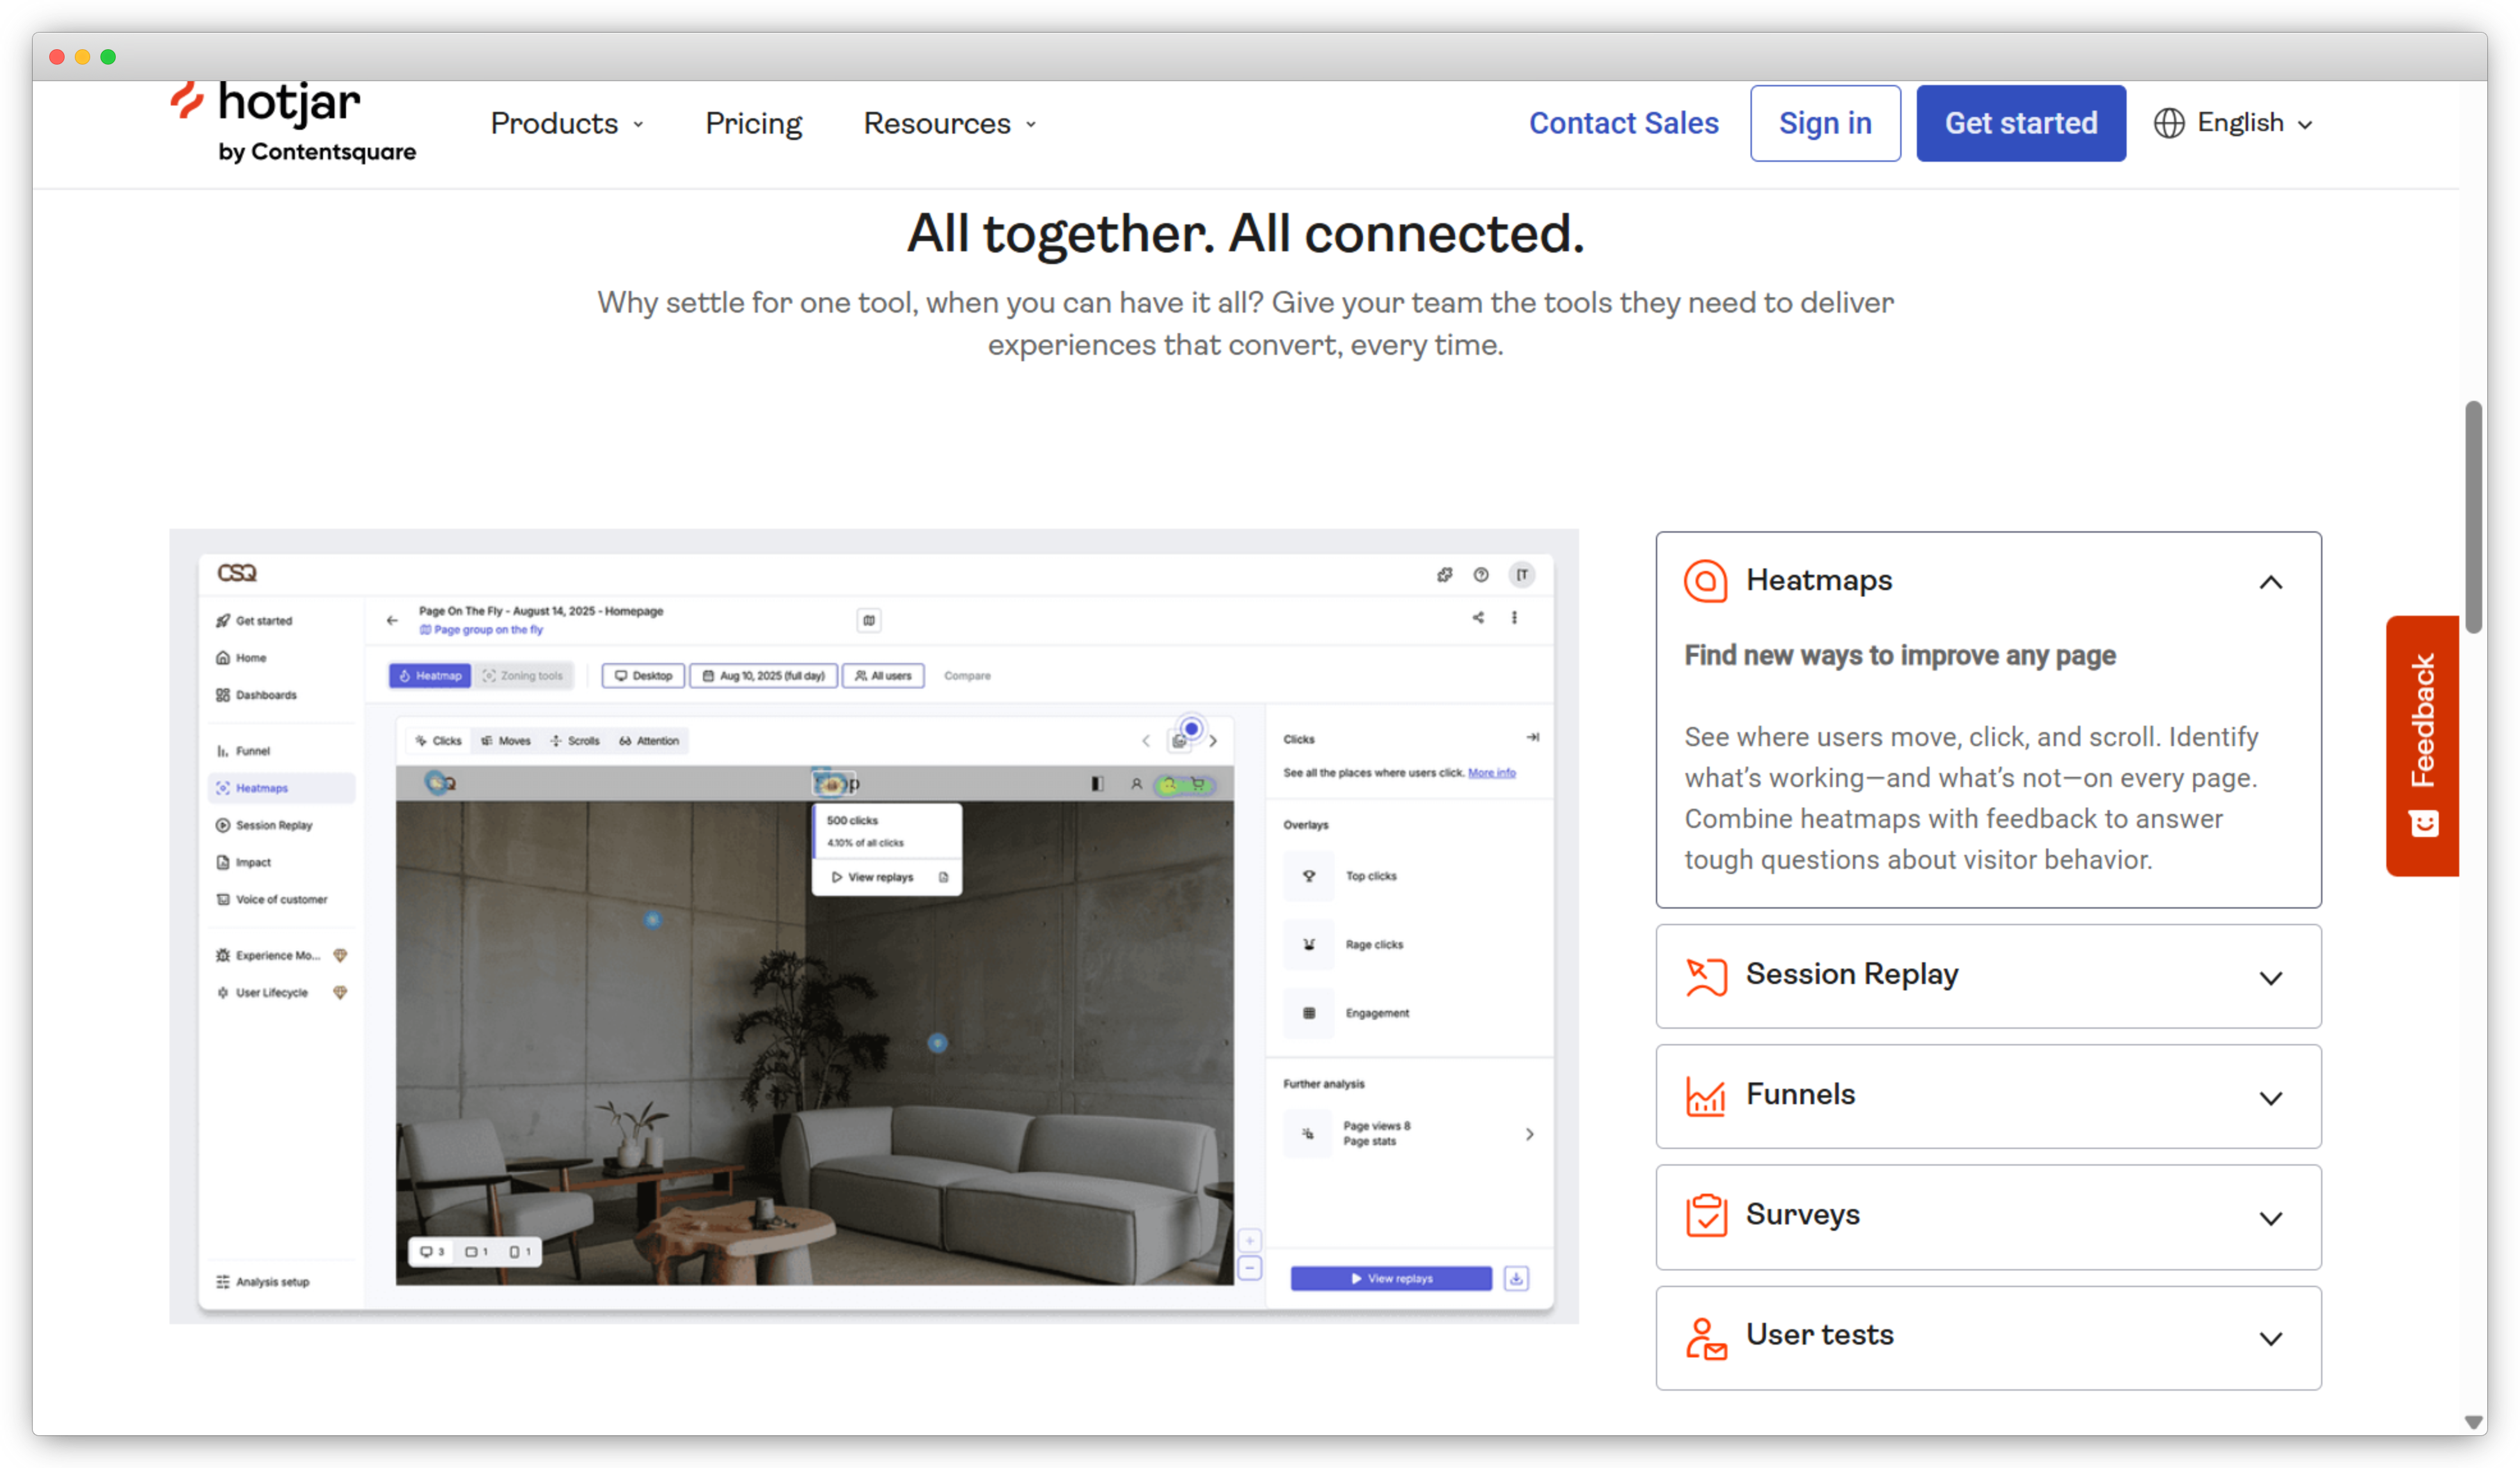Select the Top clicks overlay icon

click(1308, 875)
